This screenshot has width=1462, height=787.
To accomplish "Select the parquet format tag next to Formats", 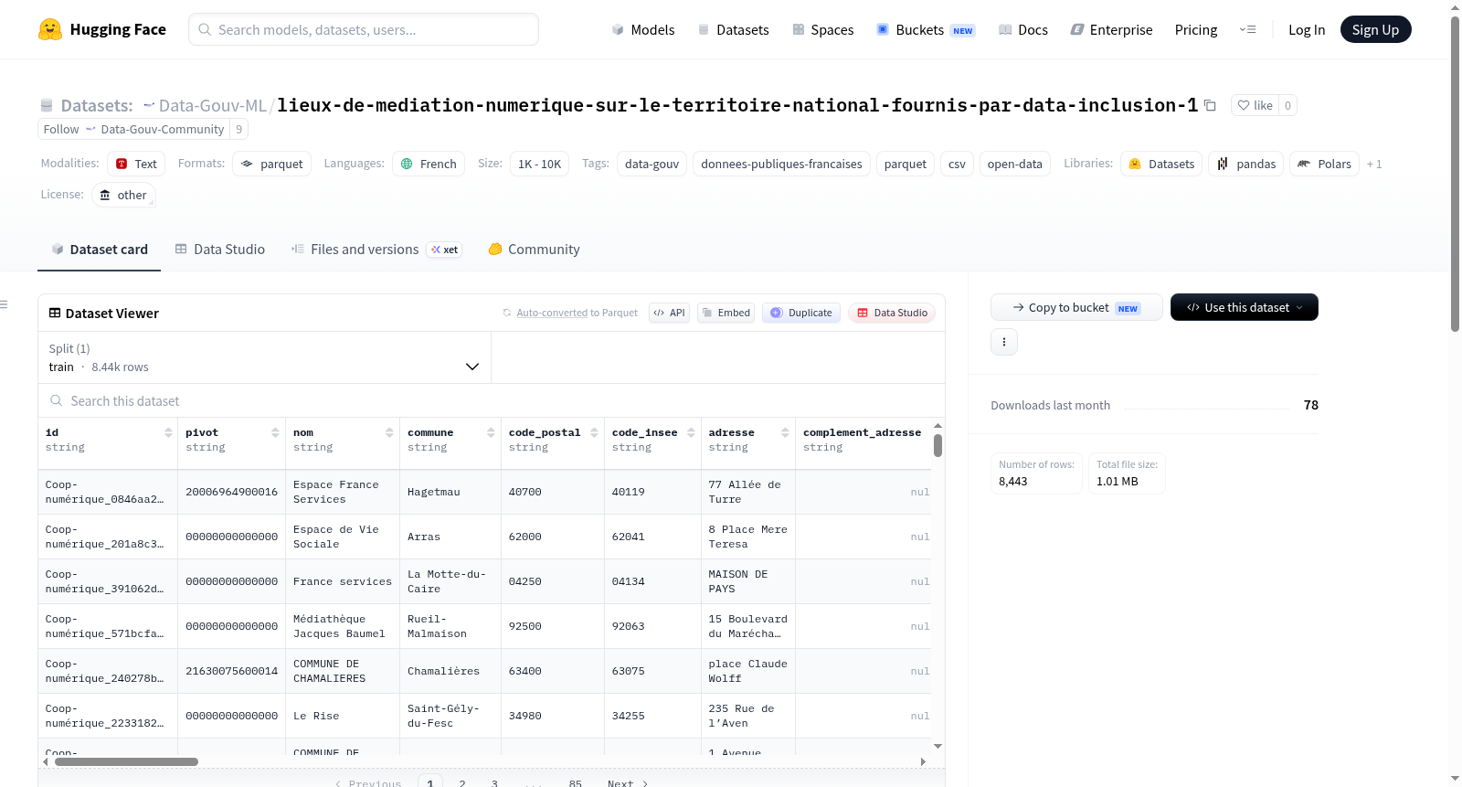I will [x=272, y=164].
